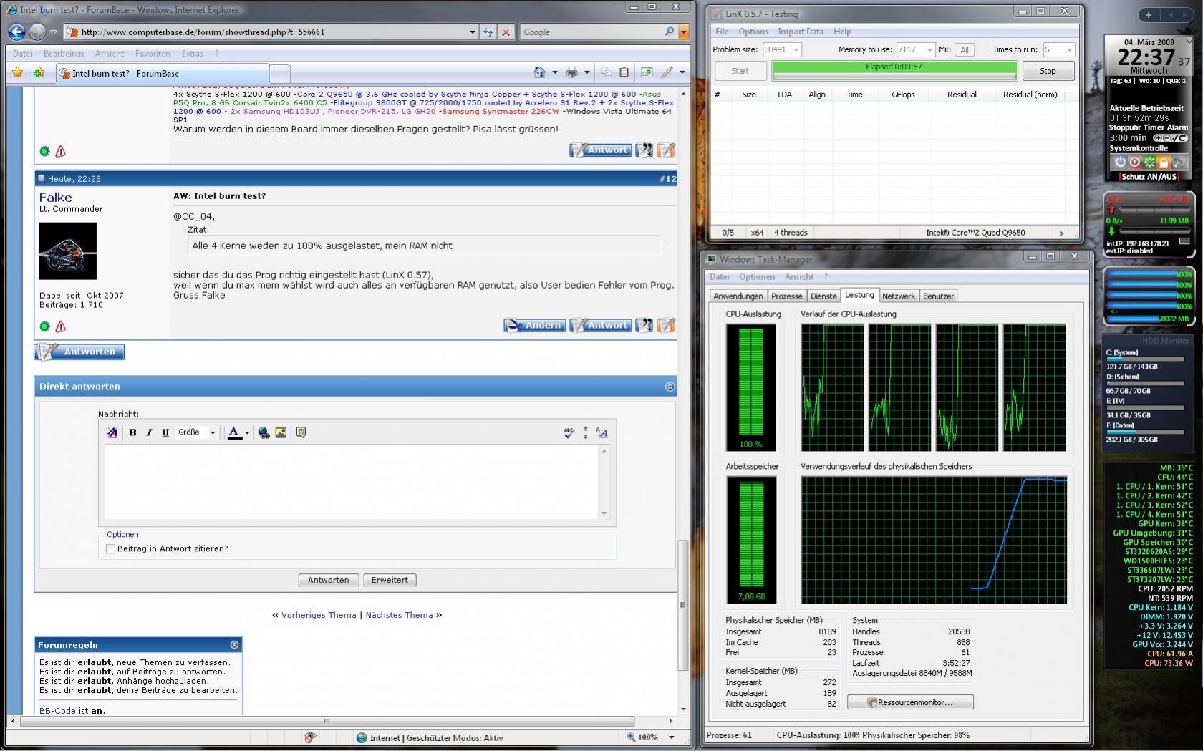This screenshot has width=1203, height=751.
Task: Run Google search magnifier icon
Action: pos(669,32)
